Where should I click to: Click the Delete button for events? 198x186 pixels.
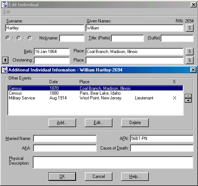tap(135, 123)
